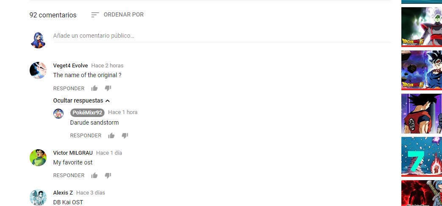Open PokéMixr92's small avatar icon

[58, 114]
